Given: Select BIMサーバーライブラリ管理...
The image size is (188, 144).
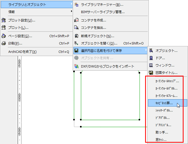Looking at the screenshot, I should pos(111,12).
